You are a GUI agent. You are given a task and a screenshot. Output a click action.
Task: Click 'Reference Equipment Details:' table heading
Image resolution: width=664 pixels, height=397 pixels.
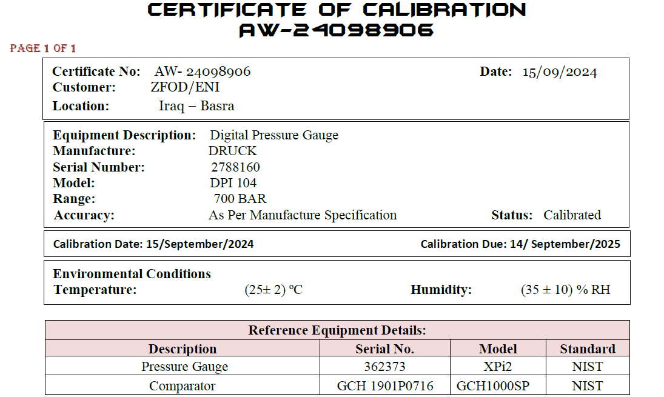337,330
